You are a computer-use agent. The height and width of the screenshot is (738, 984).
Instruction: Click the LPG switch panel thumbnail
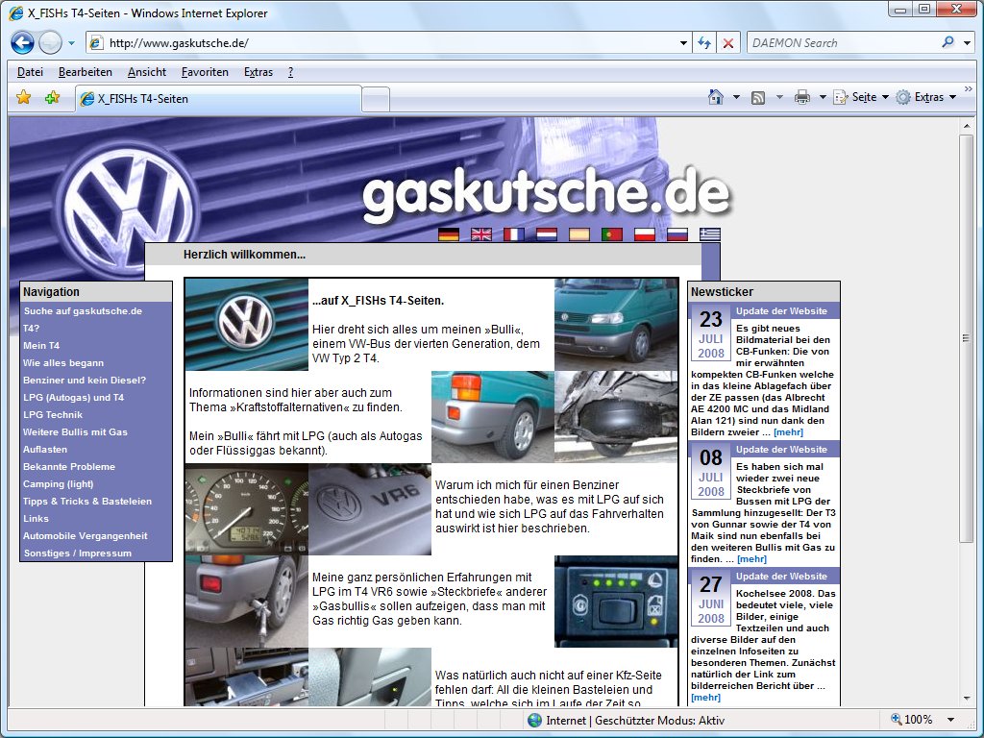616,602
